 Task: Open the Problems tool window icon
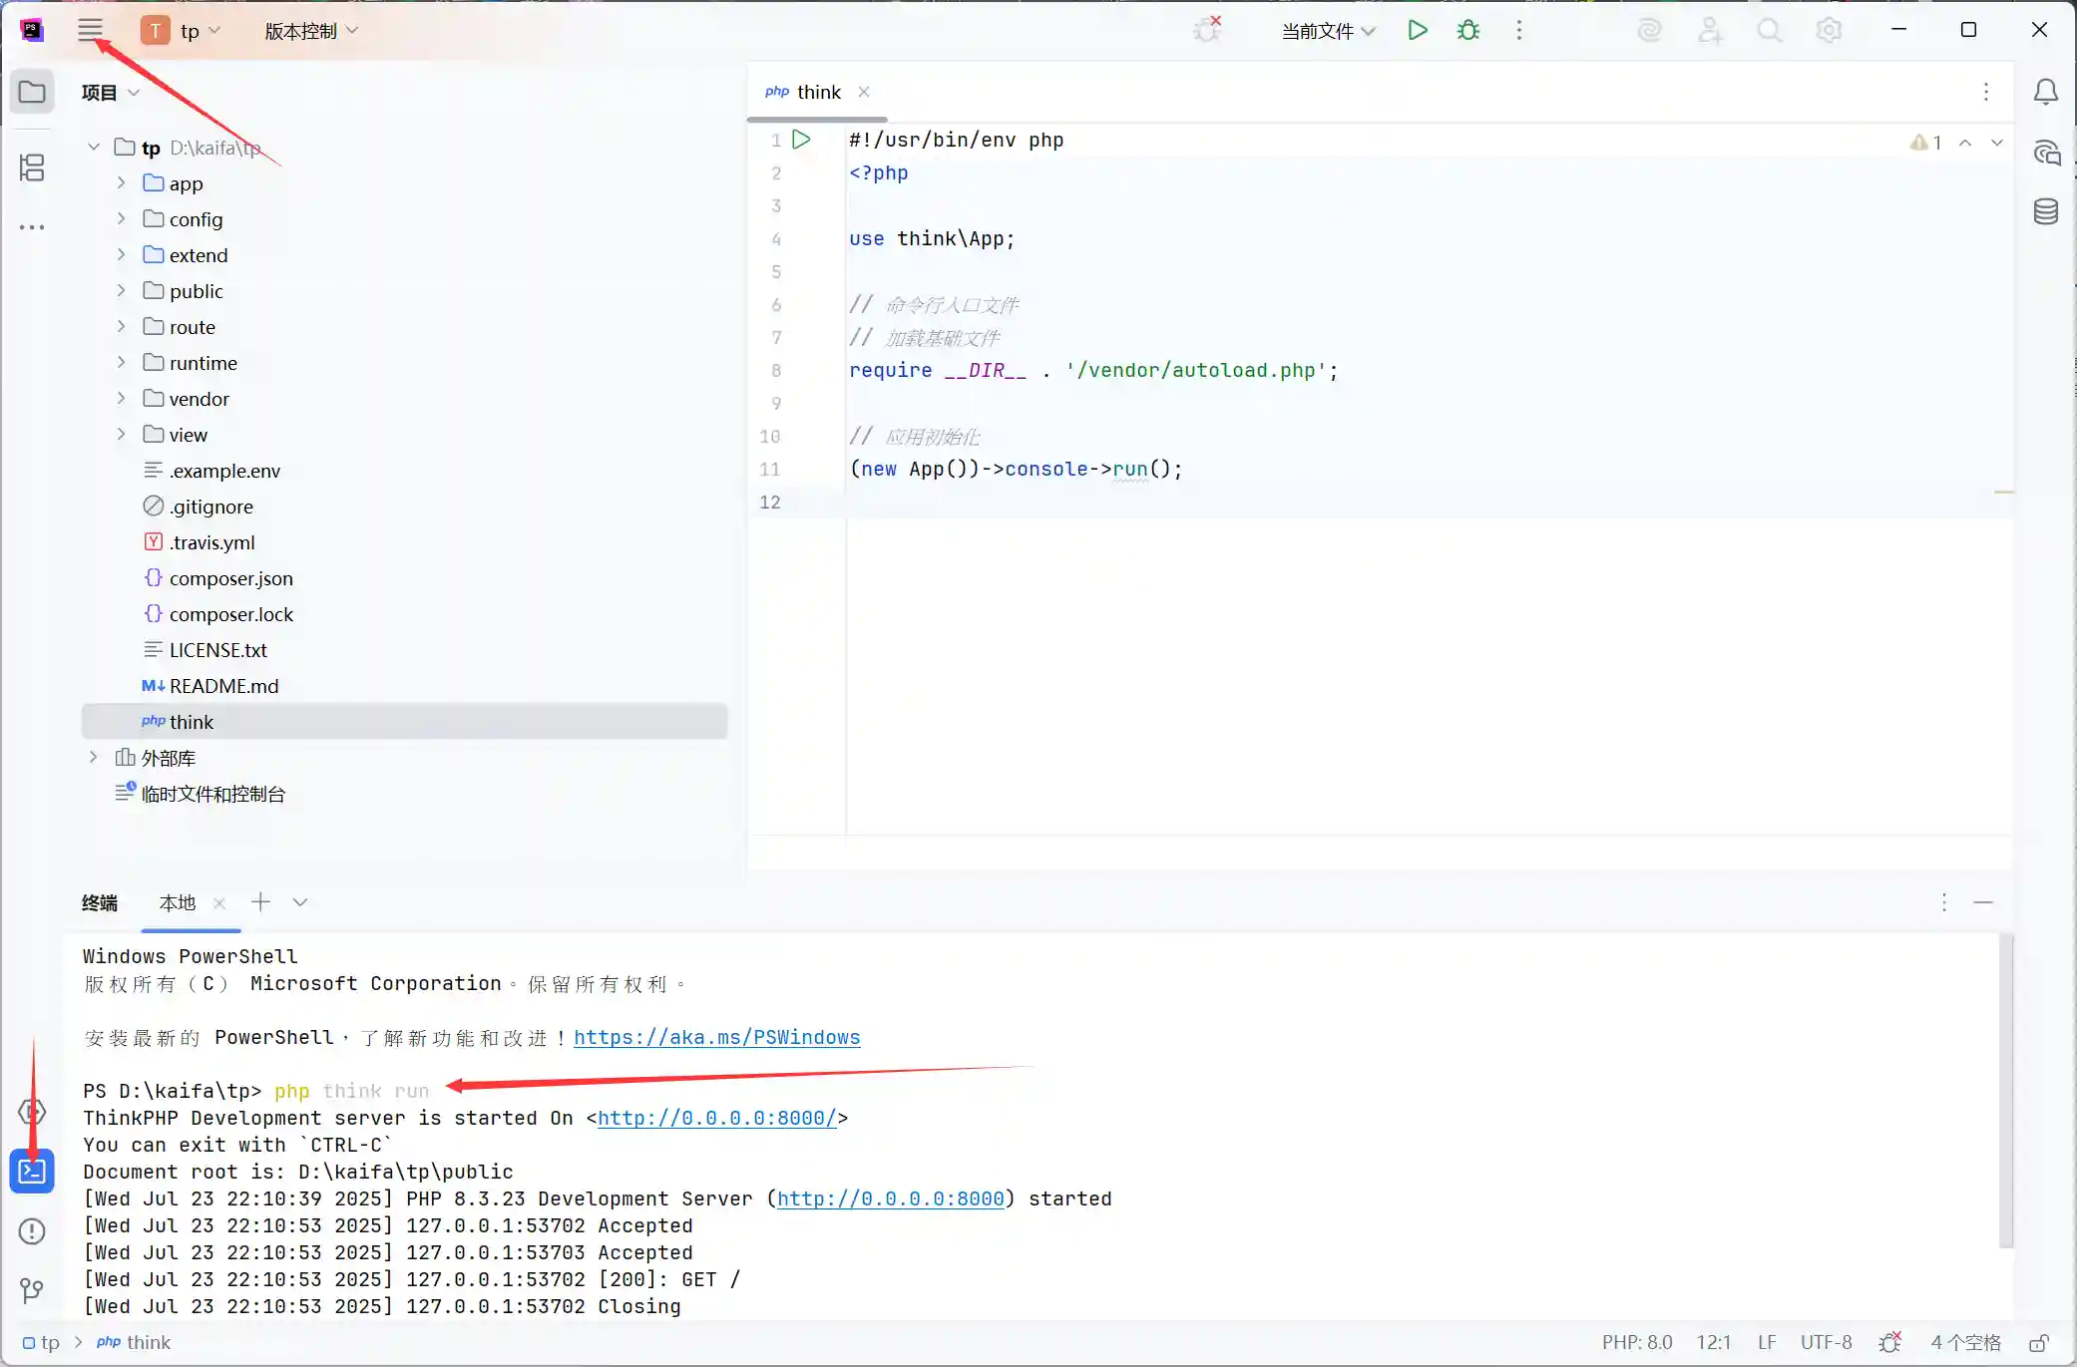(32, 1231)
